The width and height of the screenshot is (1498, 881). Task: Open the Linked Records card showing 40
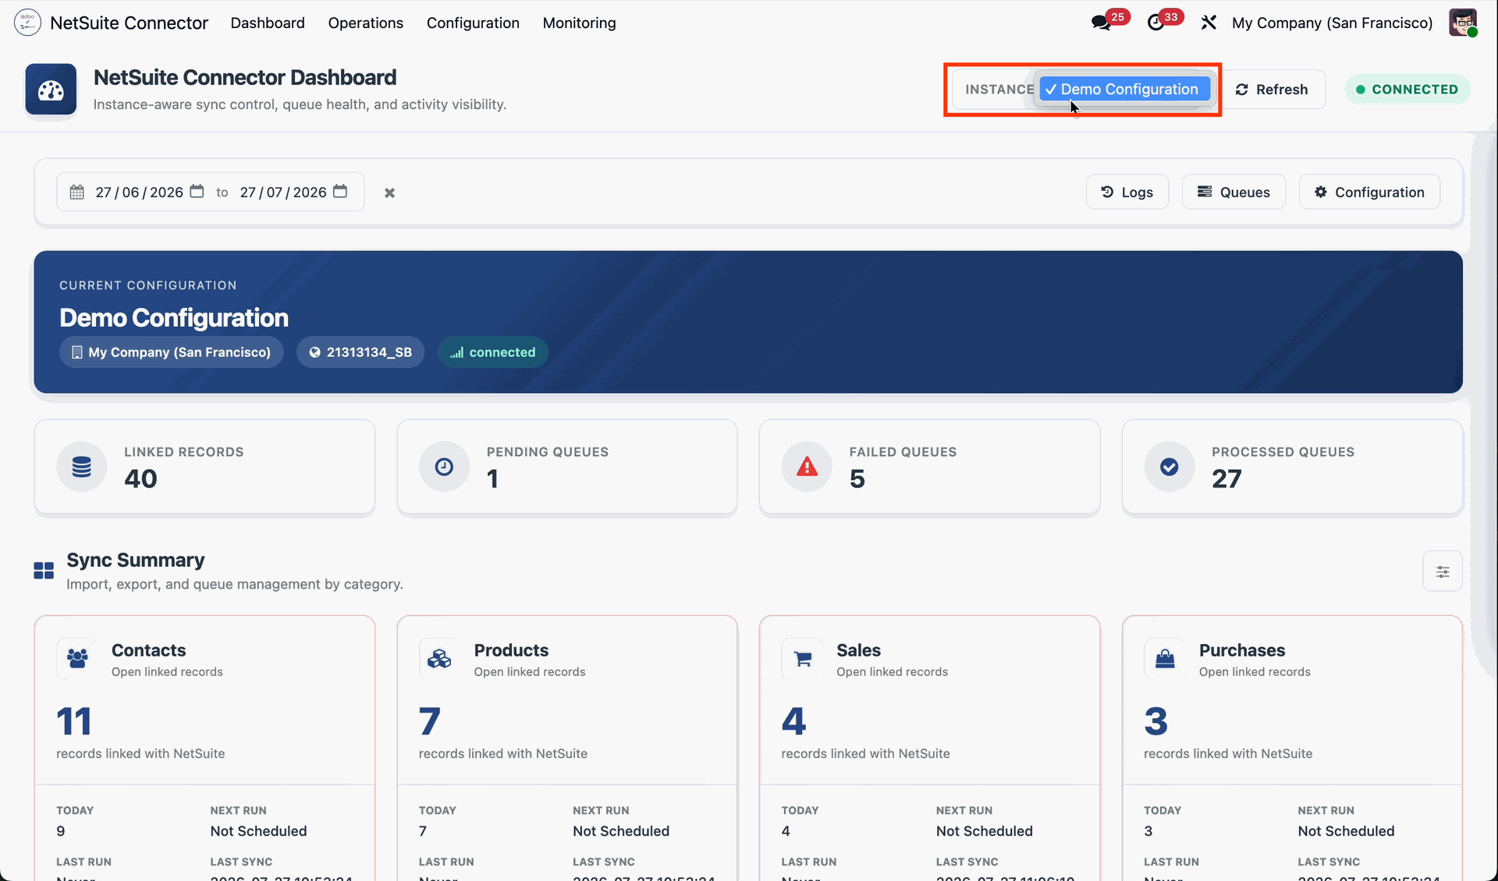coord(204,467)
